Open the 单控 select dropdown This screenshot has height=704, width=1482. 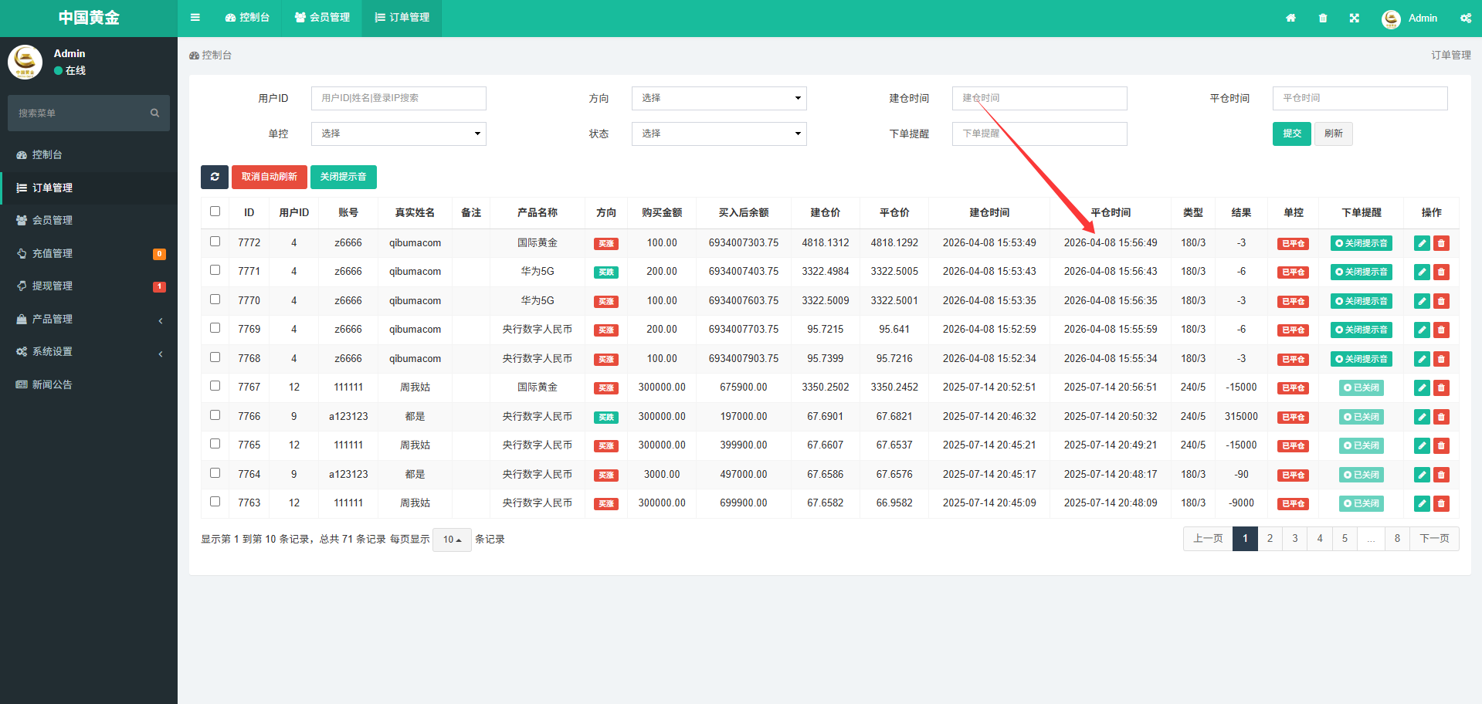point(398,134)
